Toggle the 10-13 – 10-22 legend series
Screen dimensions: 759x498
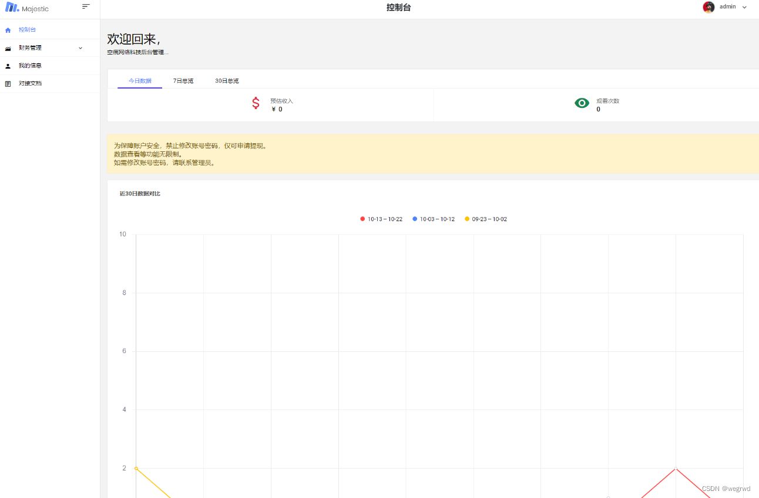(x=381, y=219)
